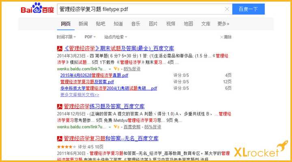Click second result's wenku.baidu.com URL text
Image resolution: width=292 pixels, height=162 pixels.
point(82,127)
